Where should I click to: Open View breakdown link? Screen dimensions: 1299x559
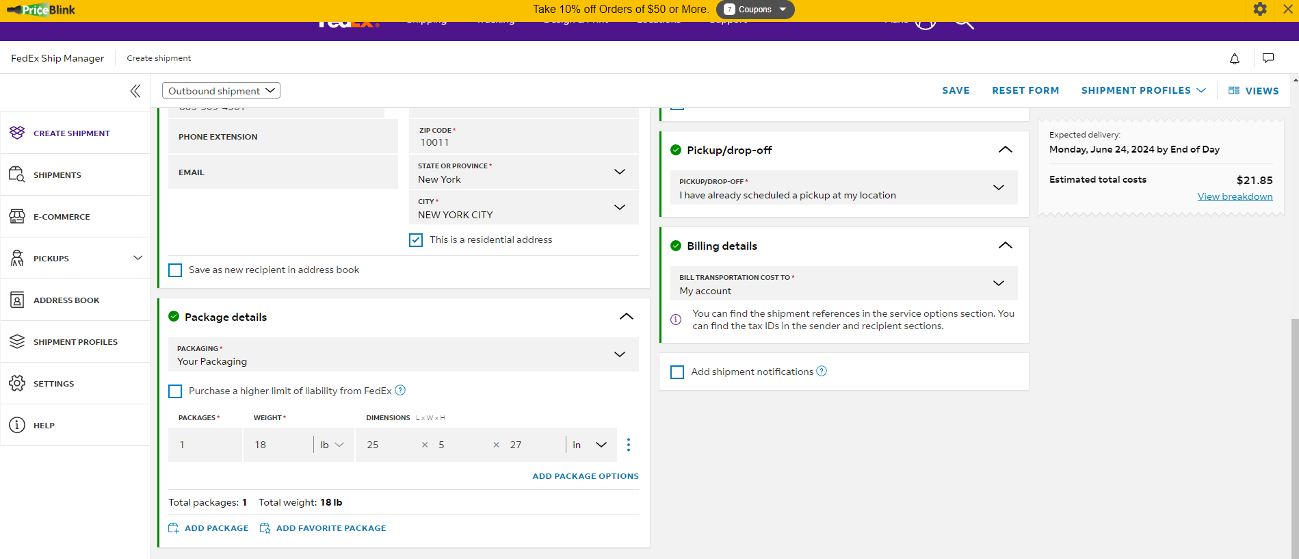1235,196
